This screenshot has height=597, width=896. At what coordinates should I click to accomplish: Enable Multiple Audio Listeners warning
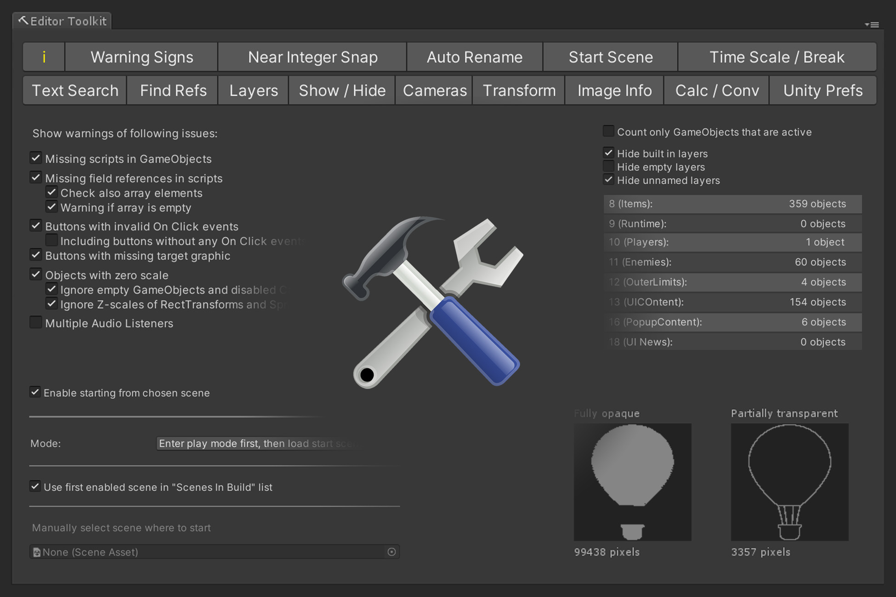pyautogui.click(x=36, y=323)
